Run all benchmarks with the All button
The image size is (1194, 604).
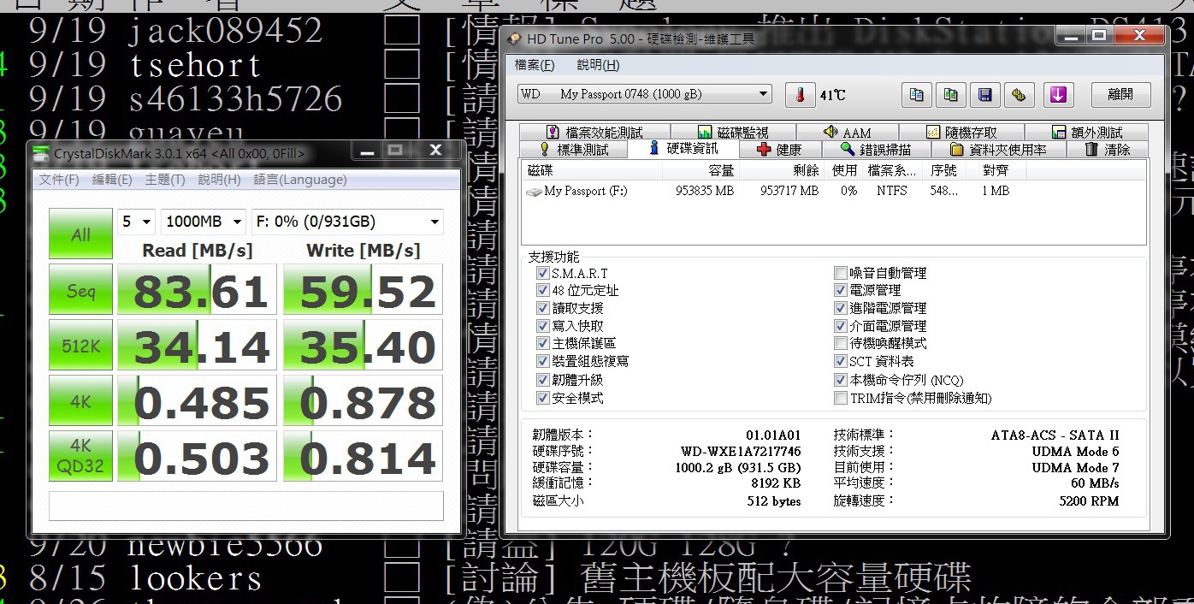pyautogui.click(x=80, y=234)
